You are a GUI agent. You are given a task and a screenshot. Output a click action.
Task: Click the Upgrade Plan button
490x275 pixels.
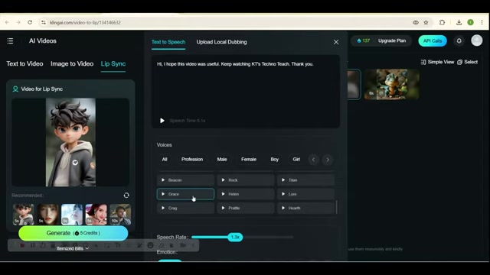click(x=392, y=40)
